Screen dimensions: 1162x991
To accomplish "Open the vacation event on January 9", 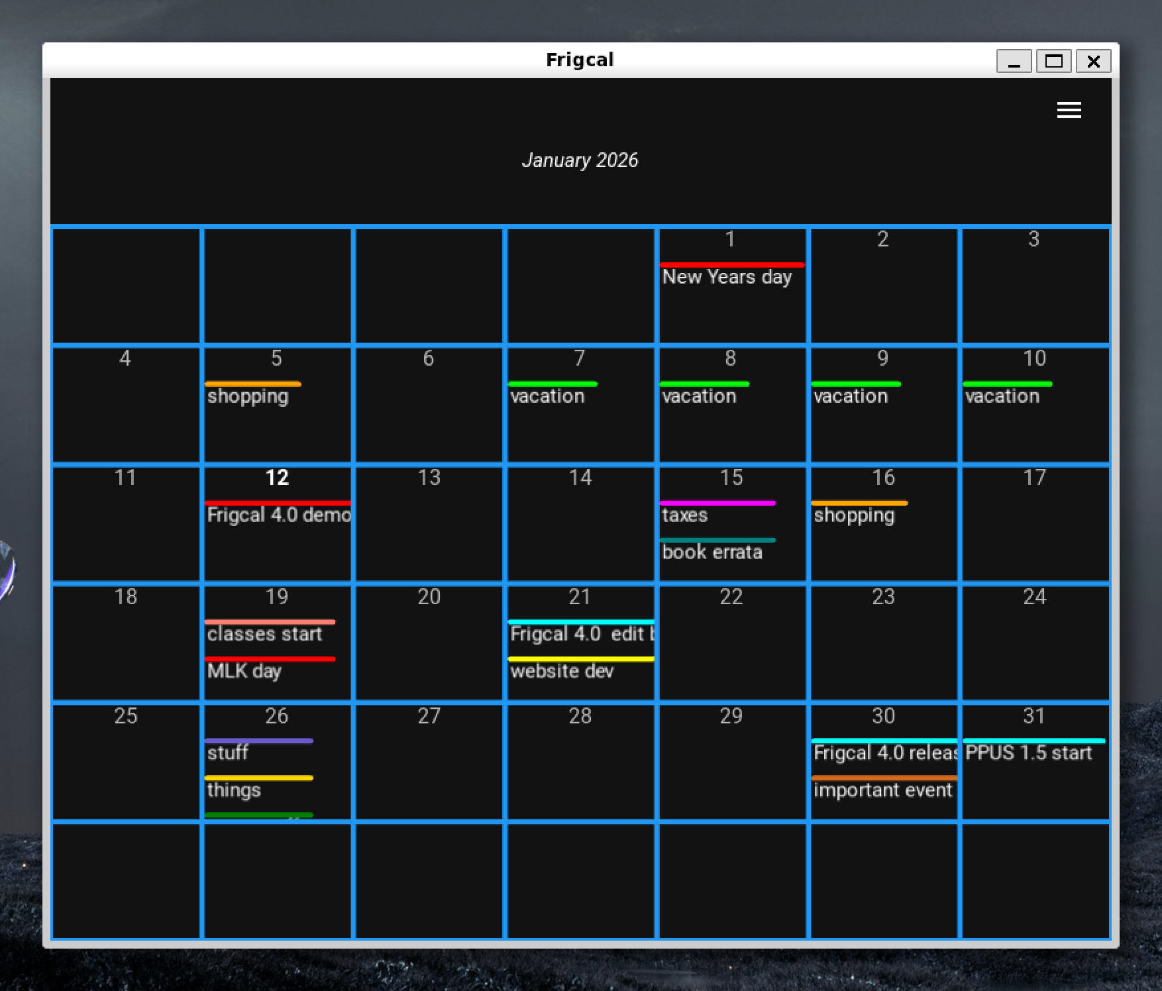I will pyautogui.click(x=851, y=396).
